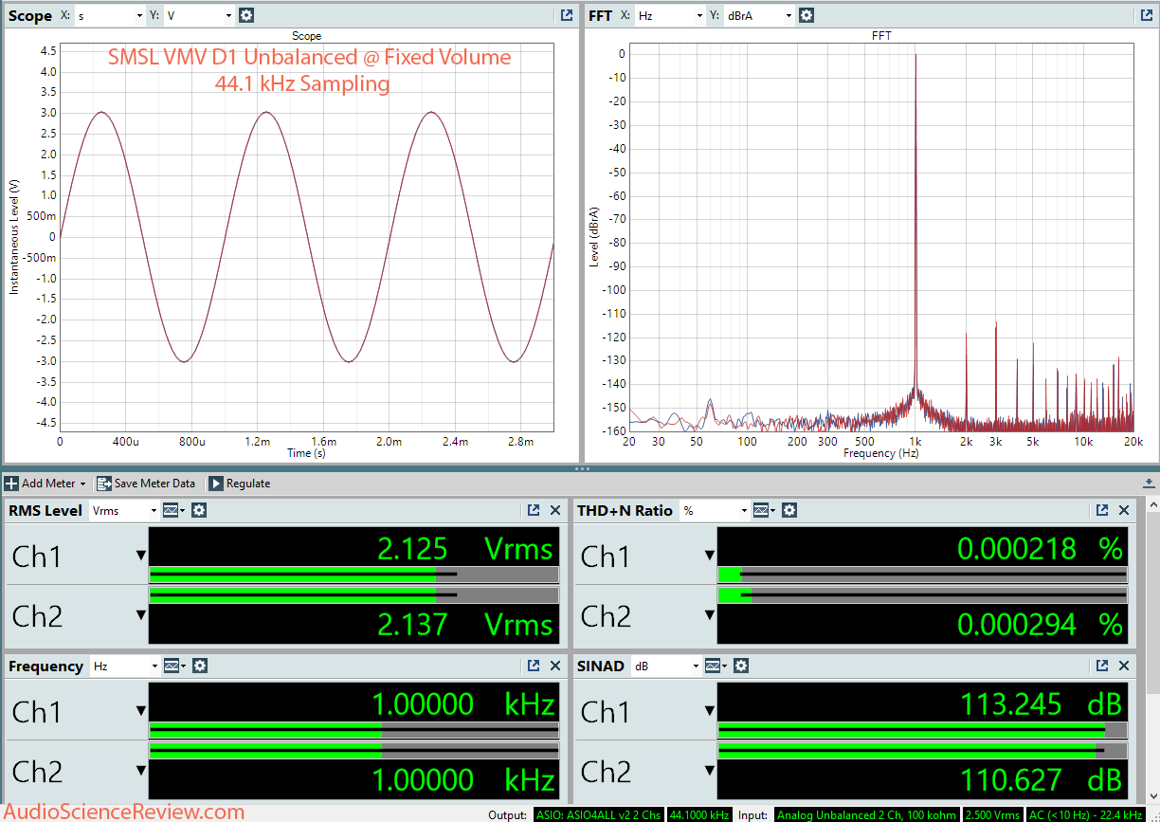Start the Regulate function
This screenshot has height=822, width=1160.
tap(240, 484)
